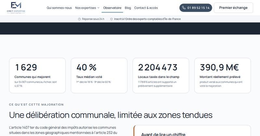Click the 2 204 473 figure

pyautogui.click(x=158, y=67)
